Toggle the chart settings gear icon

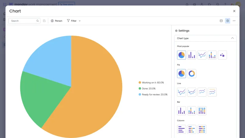228,21
